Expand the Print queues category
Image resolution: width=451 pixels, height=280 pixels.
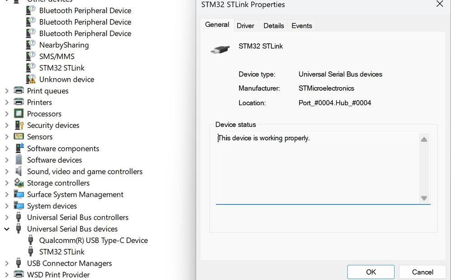pos(7,91)
